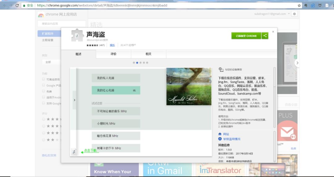This screenshot has width=334, height=177.
Task: Click the blue checkmark extension icon
Action: coord(313,6)
